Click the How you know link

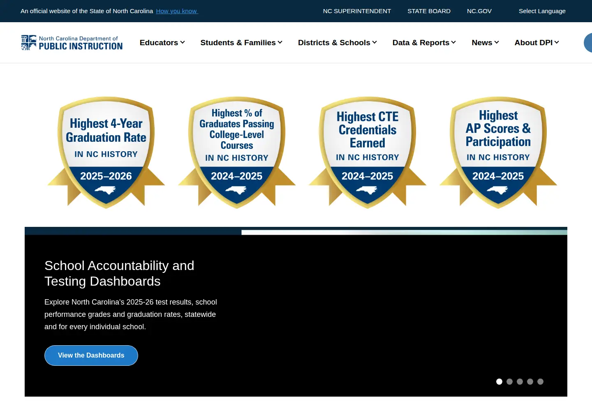coord(177,11)
